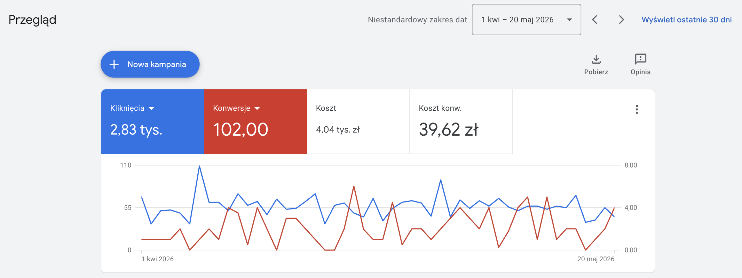
Task: Click the highest red conversions peak on chart
Action: coord(354,186)
